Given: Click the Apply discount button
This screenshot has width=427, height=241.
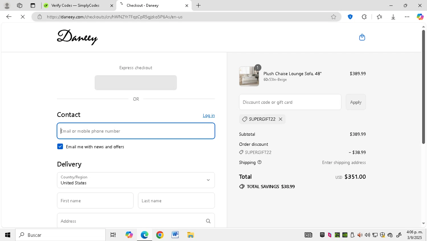Looking at the screenshot, I should [x=356, y=102].
